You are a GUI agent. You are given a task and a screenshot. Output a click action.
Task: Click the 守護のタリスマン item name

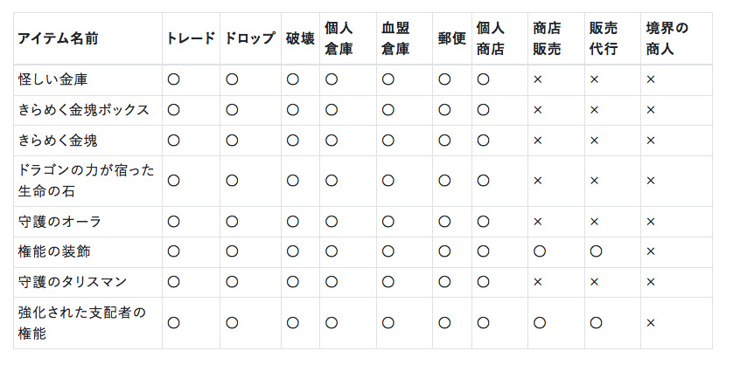(73, 282)
